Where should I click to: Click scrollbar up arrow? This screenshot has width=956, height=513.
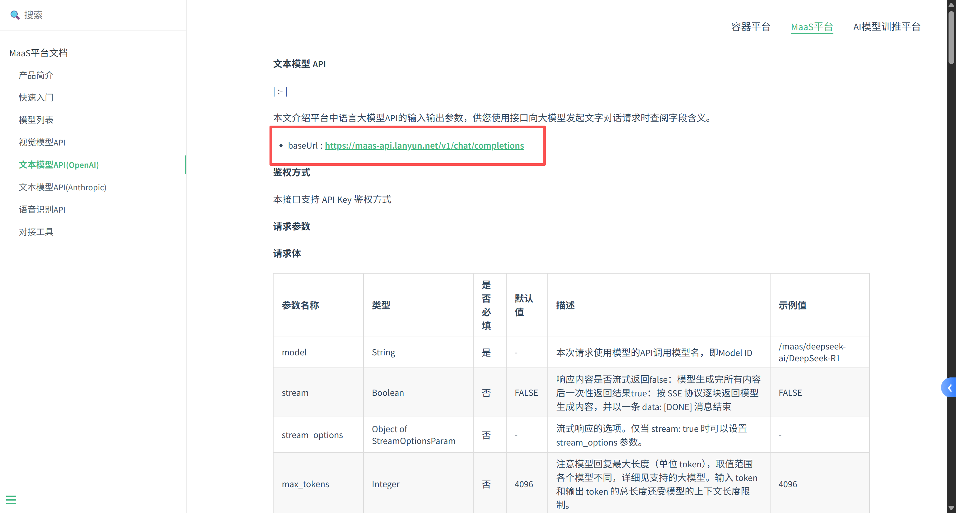pyautogui.click(x=951, y=4)
